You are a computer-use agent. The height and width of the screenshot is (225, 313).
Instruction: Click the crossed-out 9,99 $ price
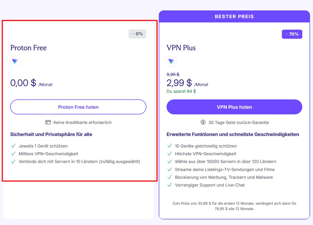click(173, 75)
